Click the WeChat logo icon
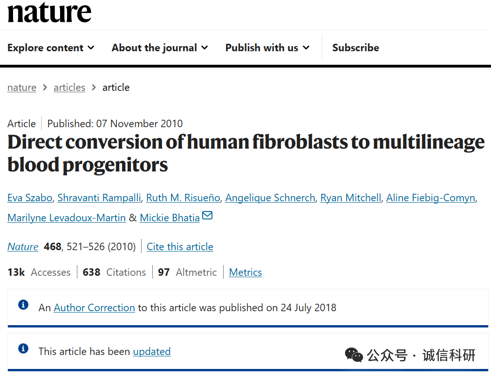The image size is (491, 375). point(354,355)
